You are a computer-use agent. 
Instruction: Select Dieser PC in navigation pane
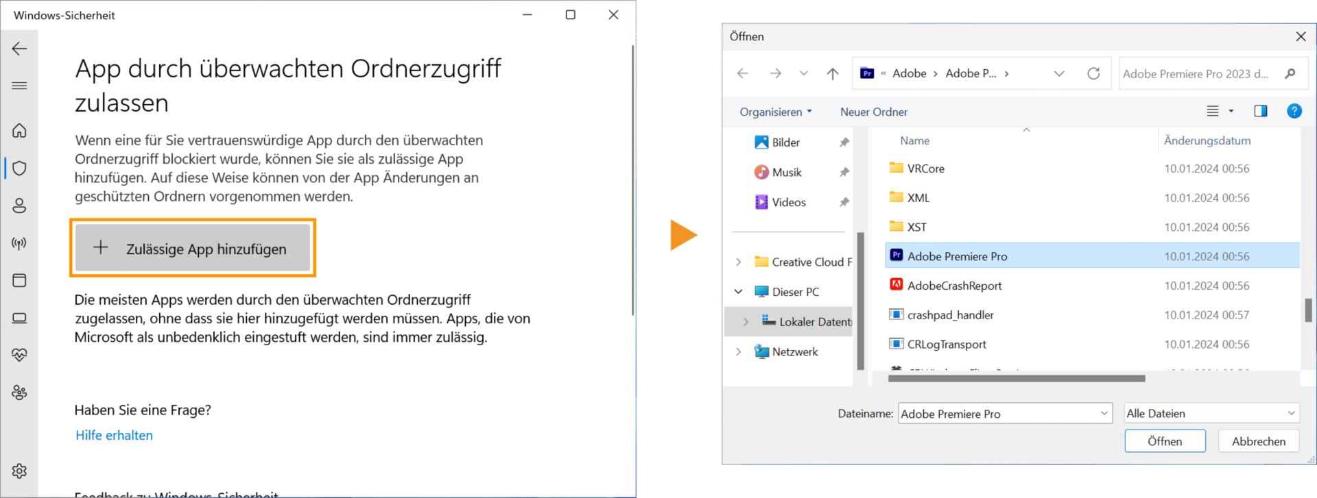(x=787, y=292)
